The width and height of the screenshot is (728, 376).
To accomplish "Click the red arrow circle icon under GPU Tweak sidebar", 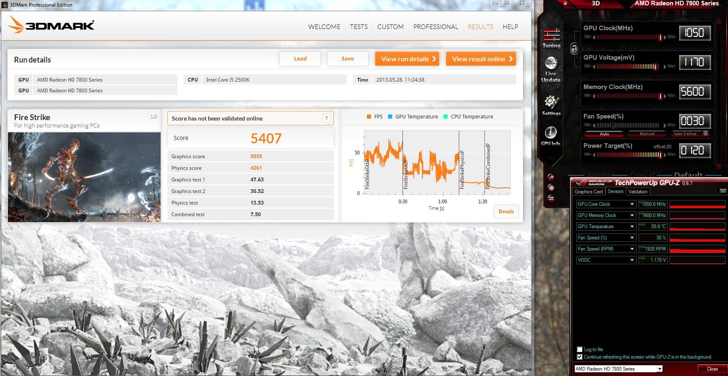I will pyautogui.click(x=551, y=177).
